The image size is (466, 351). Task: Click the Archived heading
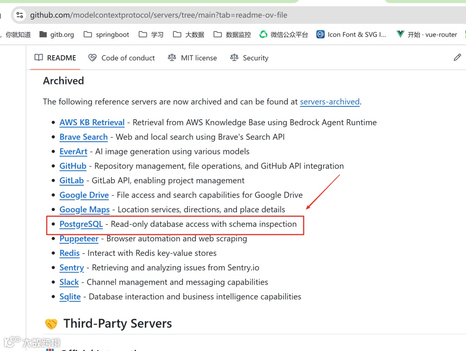click(63, 81)
